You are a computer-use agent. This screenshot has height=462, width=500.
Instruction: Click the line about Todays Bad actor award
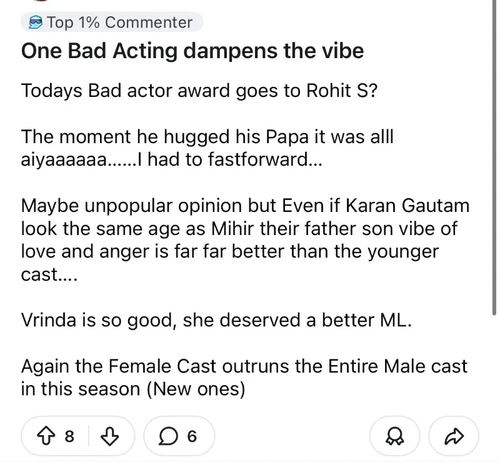[198, 91]
